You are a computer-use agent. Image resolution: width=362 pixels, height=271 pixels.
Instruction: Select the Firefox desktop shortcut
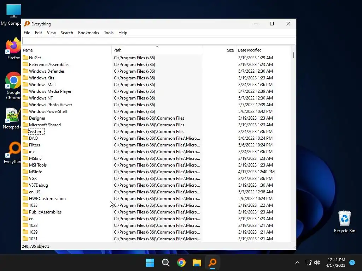coord(13,49)
